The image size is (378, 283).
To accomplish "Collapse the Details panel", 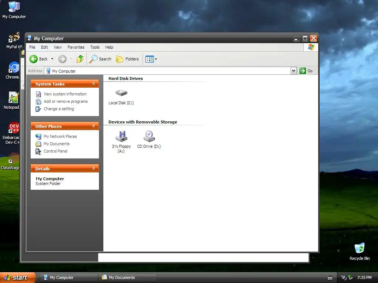I will (93, 168).
